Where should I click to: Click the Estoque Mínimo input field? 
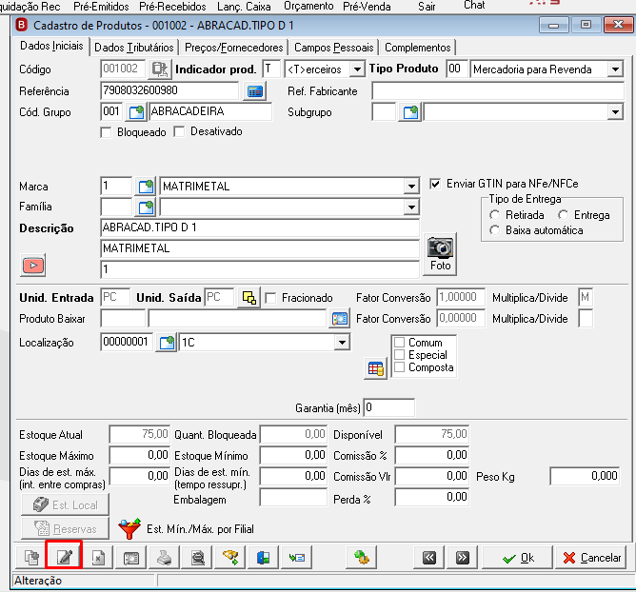tap(293, 456)
